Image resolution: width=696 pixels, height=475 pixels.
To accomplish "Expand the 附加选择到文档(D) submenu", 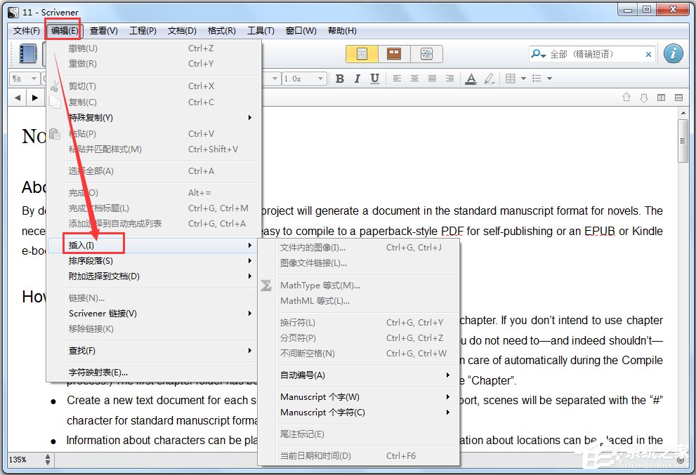I will click(x=153, y=276).
